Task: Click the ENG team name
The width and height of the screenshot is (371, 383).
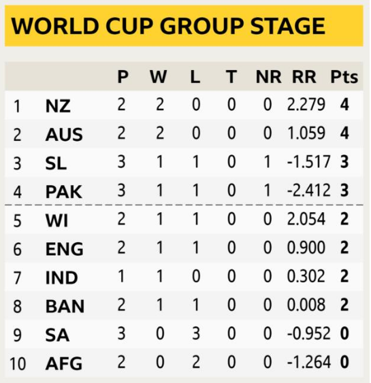Action: [65, 249]
